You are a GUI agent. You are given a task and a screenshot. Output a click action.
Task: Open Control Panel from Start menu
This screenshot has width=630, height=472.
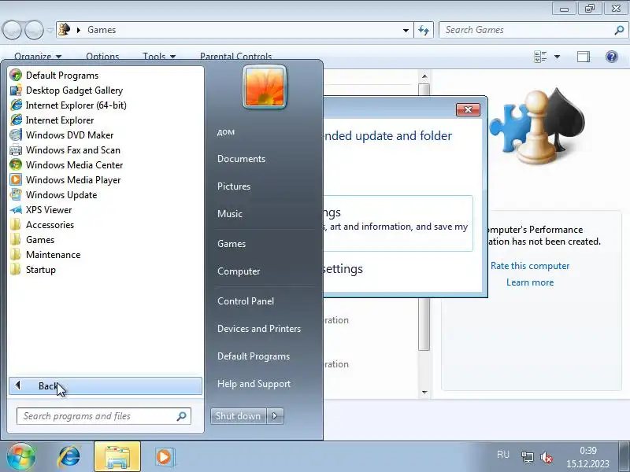(x=246, y=301)
